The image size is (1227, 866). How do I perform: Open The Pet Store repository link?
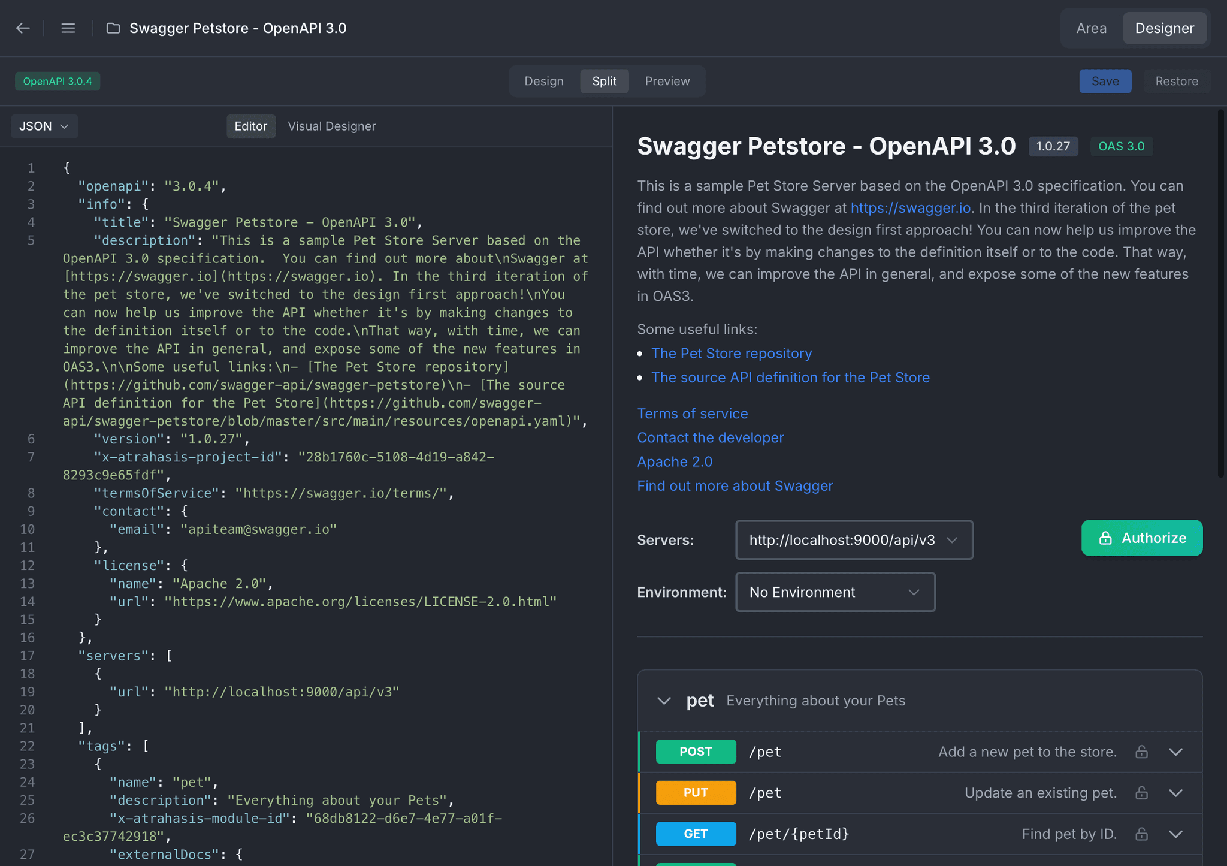[732, 354]
